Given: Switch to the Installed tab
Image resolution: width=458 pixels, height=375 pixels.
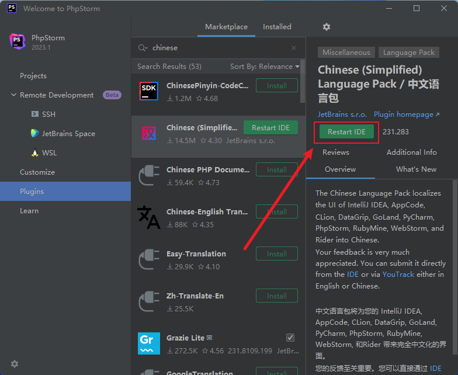Looking at the screenshot, I should (x=277, y=27).
